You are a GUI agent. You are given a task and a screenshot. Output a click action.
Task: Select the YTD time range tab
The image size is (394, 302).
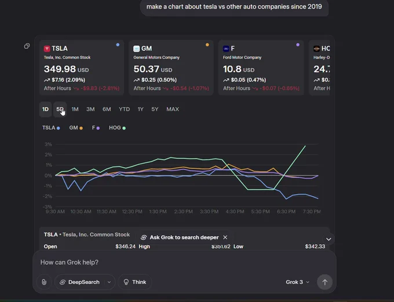[125, 109]
